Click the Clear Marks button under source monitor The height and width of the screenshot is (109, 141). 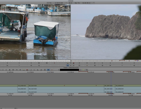click(x=47, y=63)
